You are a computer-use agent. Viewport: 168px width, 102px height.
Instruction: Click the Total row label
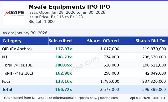coord(7,90)
